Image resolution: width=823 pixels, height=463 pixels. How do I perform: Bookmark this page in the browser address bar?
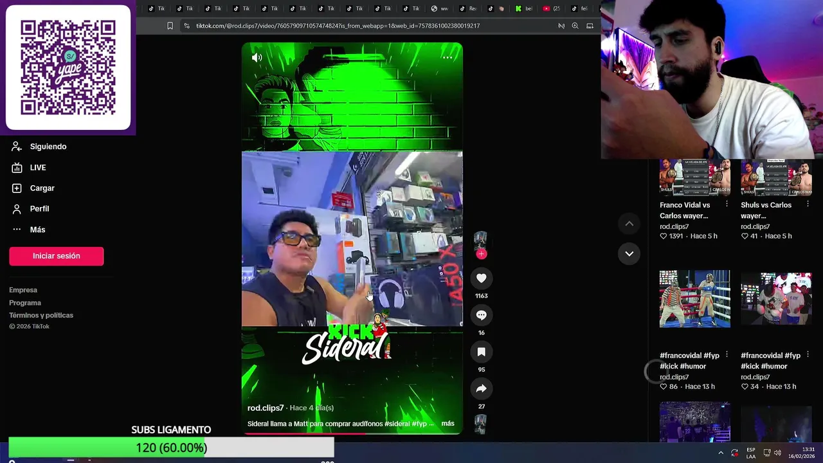coord(170,26)
